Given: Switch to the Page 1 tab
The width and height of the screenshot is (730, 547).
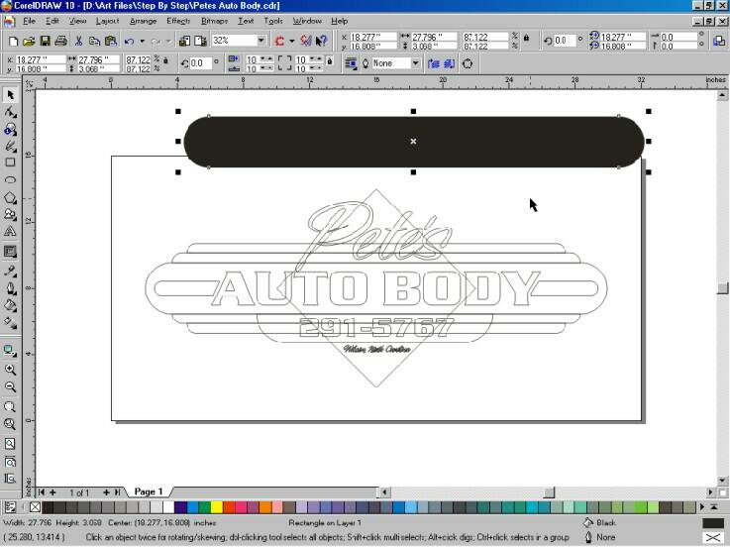Looking at the screenshot, I should tap(148, 492).
